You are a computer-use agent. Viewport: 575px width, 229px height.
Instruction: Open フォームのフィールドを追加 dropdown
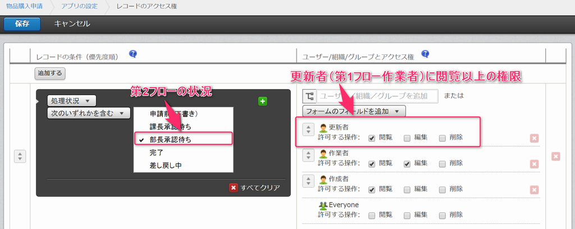click(x=354, y=111)
